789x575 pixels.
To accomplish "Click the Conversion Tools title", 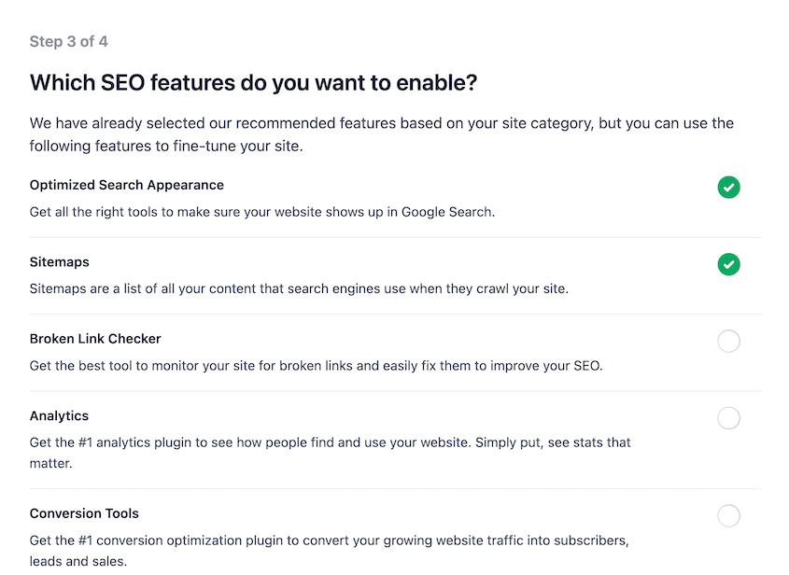I will (x=84, y=513).
